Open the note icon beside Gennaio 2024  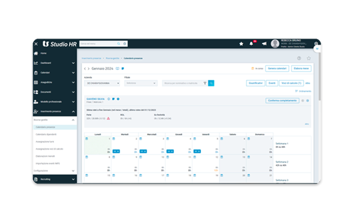pos(123,69)
